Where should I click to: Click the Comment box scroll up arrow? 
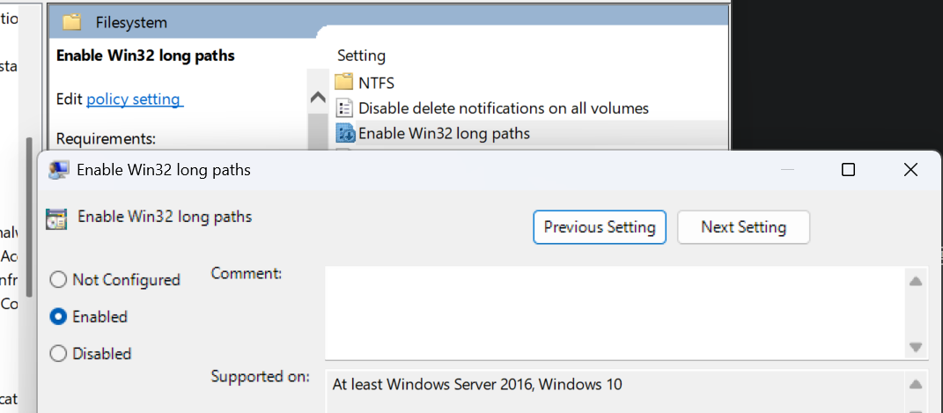pos(916,281)
